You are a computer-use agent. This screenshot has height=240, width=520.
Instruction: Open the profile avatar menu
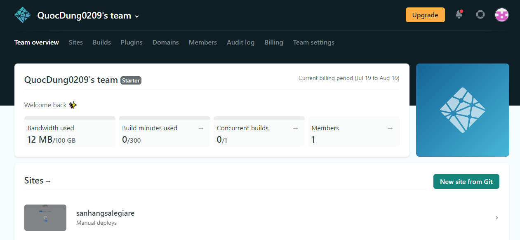(x=501, y=14)
